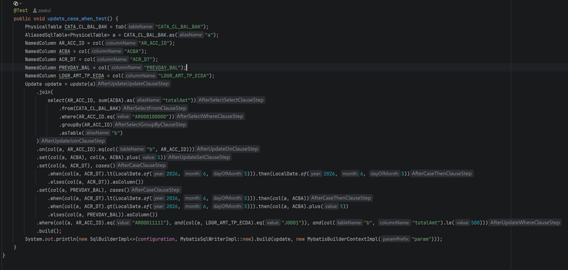Click the "PREVDAY_BAL" string literal

click(x=163, y=67)
